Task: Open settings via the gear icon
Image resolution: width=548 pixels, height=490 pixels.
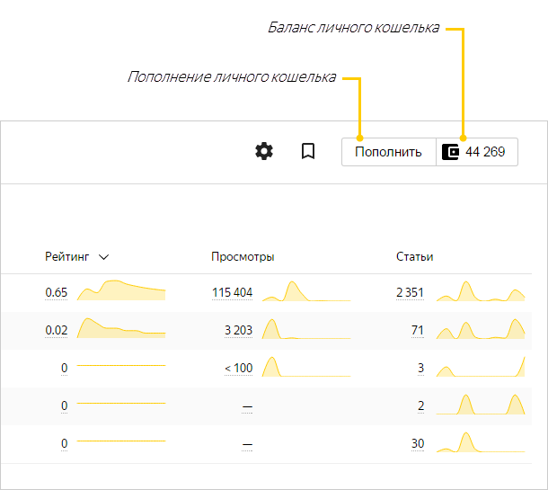Action: point(264,151)
